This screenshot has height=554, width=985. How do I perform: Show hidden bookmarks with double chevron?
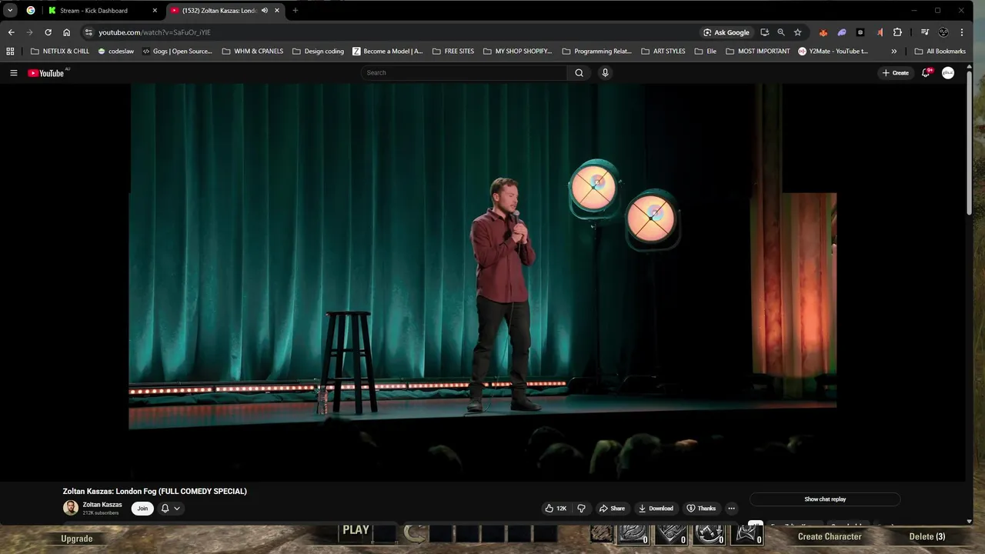click(893, 52)
